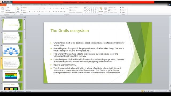Cut the selection
171x96 pixels.
pos(7,8)
